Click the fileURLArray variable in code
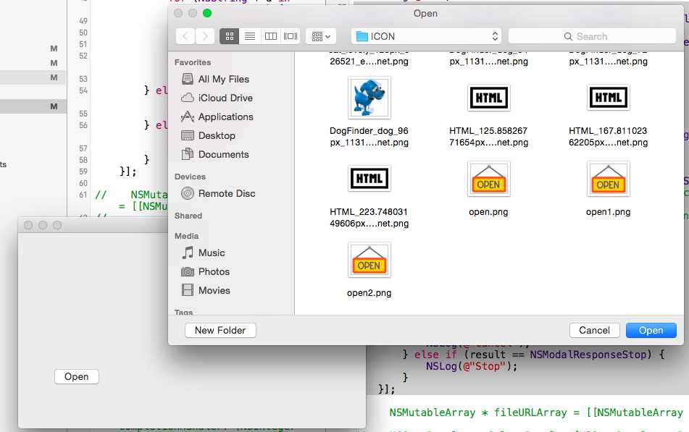Image resolution: width=689 pixels, height=432 pixels. click(530, 412)
